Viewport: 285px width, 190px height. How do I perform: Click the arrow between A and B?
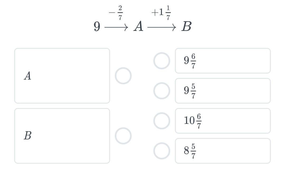pyautogui.click(x=162, y=28)
